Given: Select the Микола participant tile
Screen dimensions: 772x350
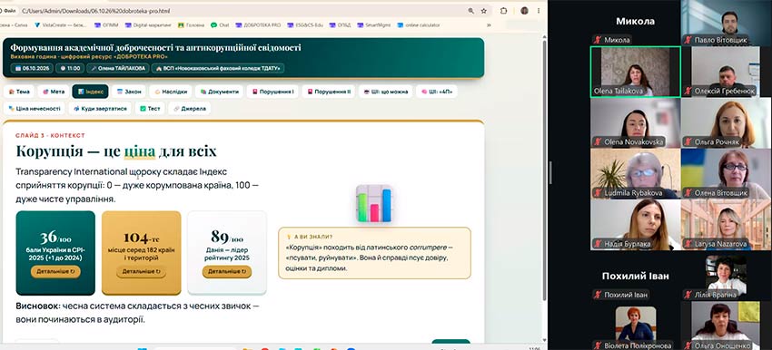Looking at the screenshot, I should [x=635, y=23].
